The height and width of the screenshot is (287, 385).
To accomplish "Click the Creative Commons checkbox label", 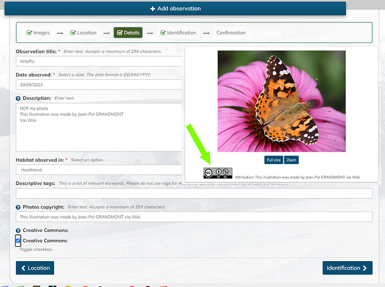I will [45, 241].
